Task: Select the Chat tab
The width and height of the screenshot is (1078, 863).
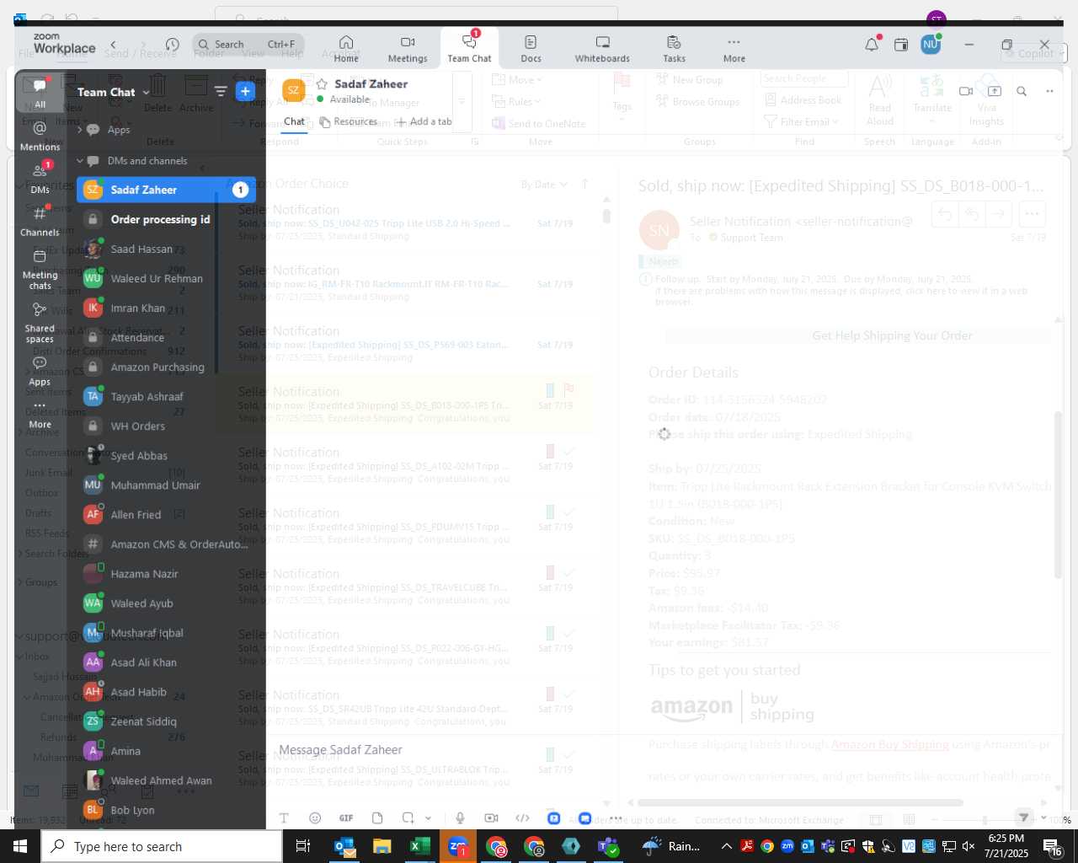Action: pos(294,121)
